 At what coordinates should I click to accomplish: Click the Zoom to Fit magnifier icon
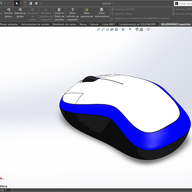[x=99, y=29]
